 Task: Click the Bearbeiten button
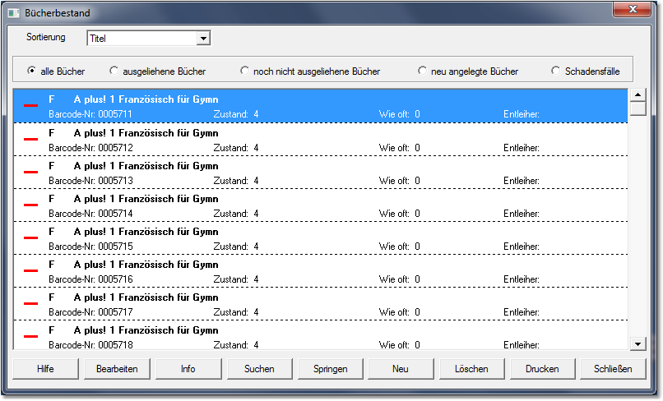(x=117, y=369)
